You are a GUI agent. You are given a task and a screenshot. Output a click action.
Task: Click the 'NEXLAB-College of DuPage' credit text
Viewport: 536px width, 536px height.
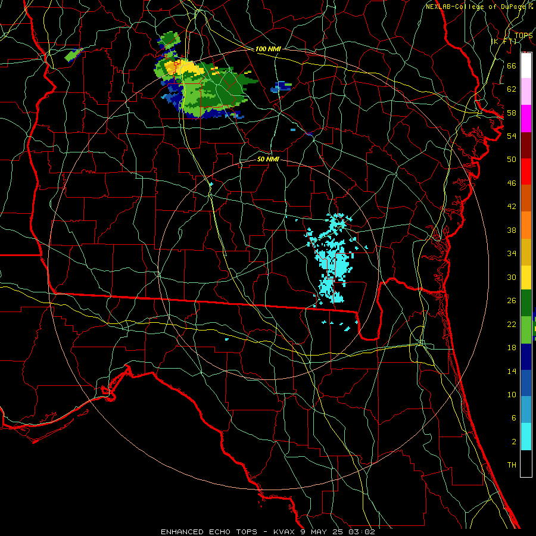click(x=476, y=7)
